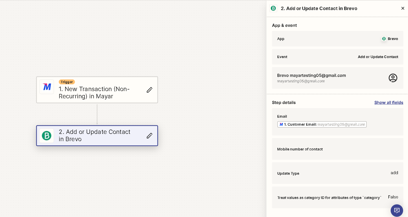Open the chat support bubble

[x=397, y=210]
